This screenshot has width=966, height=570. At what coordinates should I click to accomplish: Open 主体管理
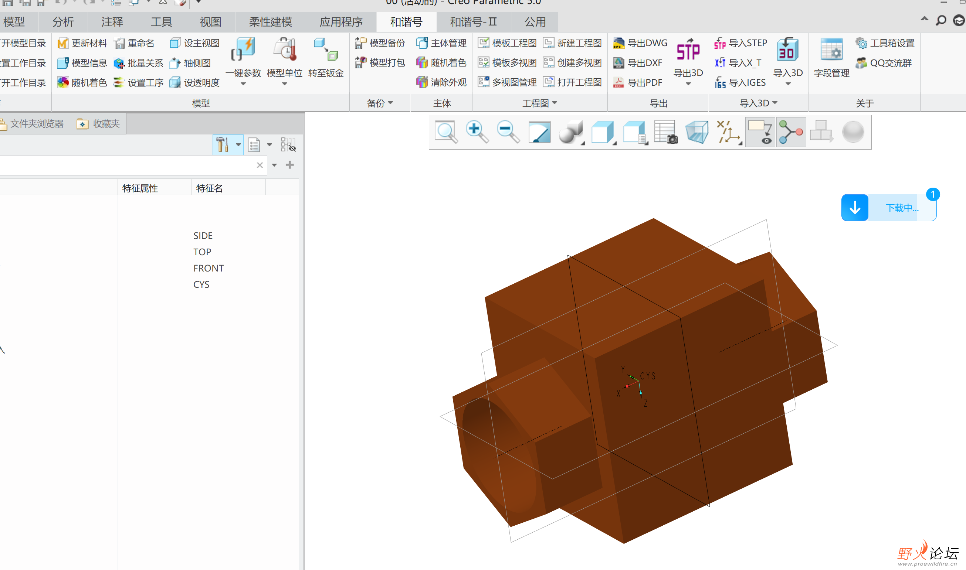(x=441, y=43)
